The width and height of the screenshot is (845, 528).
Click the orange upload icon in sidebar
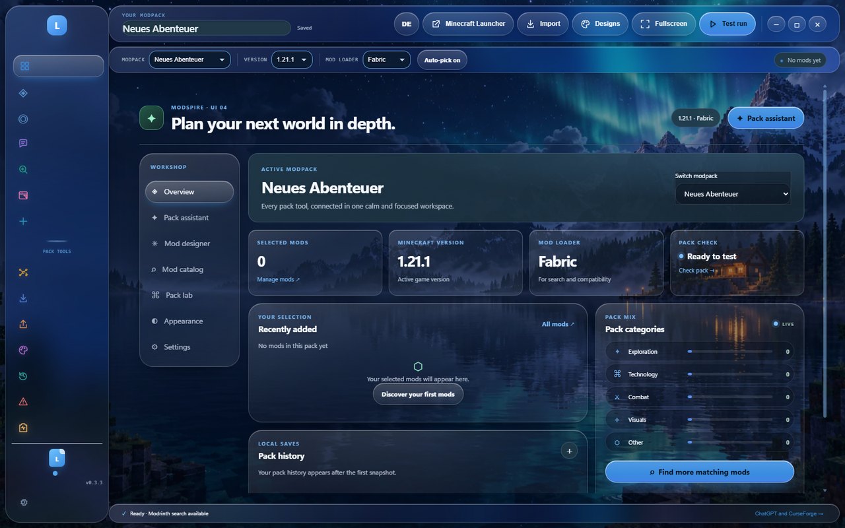pos(23,324)
